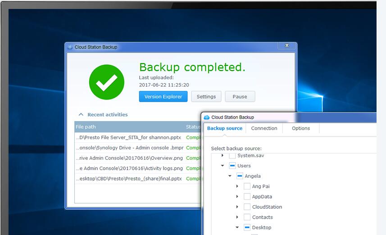The image size is (386, 235).
Task: Collapse the Recent activities section
Action: coord(81,114)
